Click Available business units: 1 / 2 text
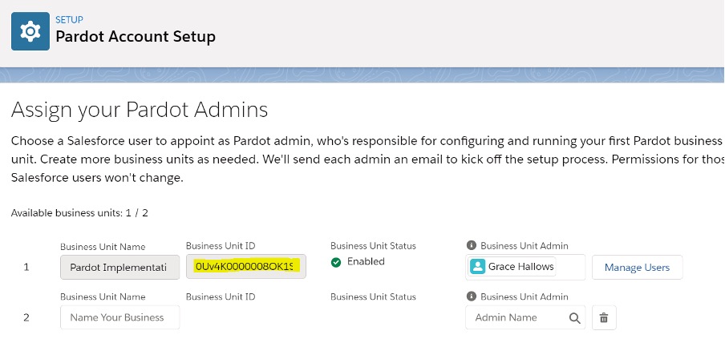The height and width of the screenshot is (351, 725). point(79,213)
